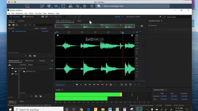Switch to Waveform view
This screenshot has height=111, width=198.
tap(15, 17)
